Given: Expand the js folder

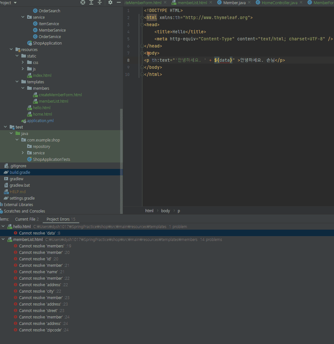Looking at the screenshot, I should [23, 69].
